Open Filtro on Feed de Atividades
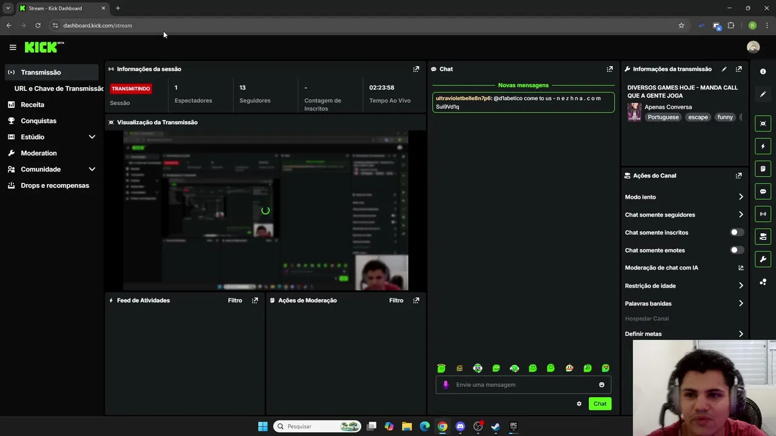This screenshot has width=776, height=436. point(235,300)
